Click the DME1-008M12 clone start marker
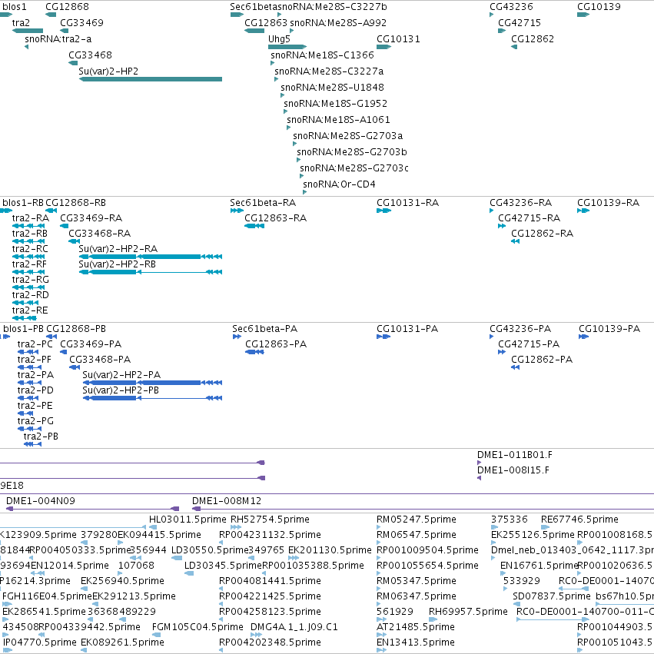This screenshot has width=654, height=654. (x=197, y=509)
